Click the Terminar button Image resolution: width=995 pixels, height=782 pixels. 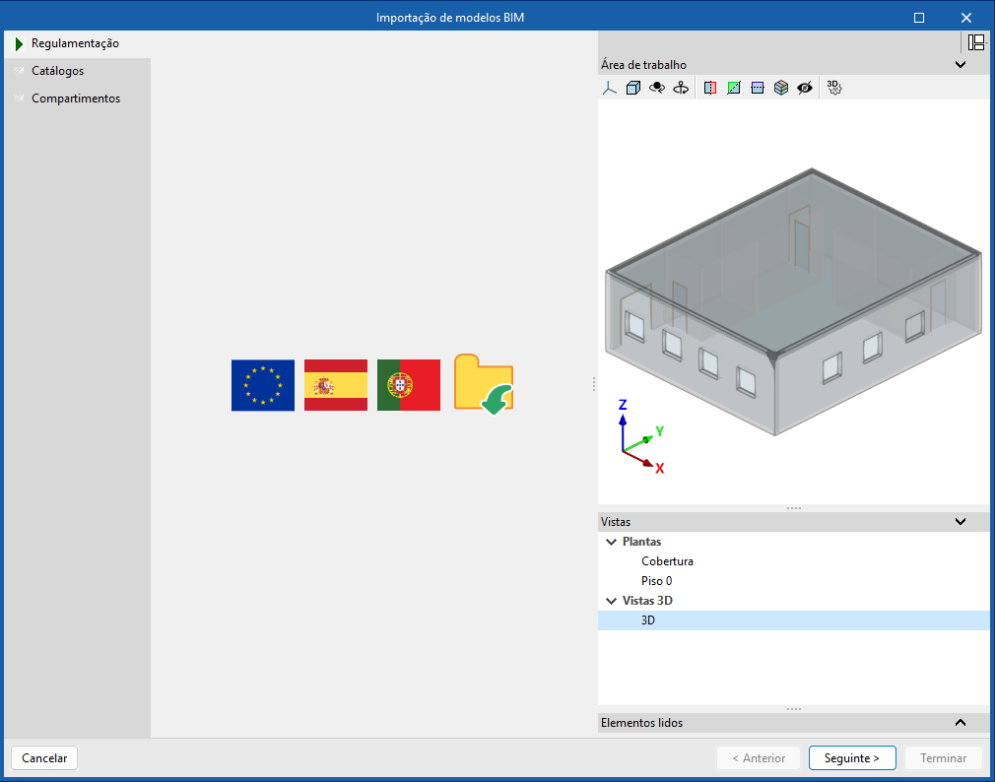point(943,758)
